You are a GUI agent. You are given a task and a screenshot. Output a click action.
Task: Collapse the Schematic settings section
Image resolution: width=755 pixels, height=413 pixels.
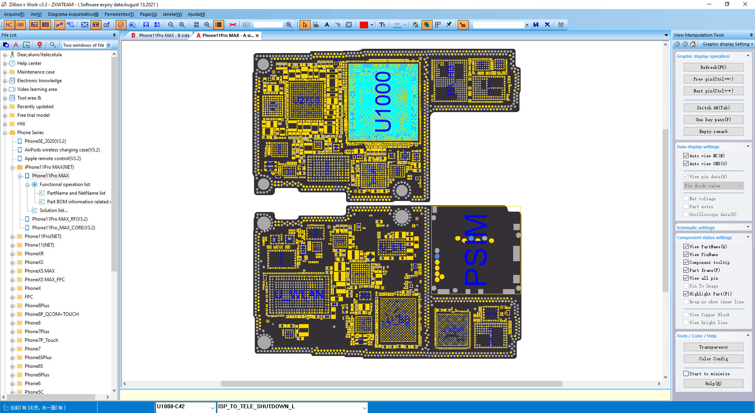click(748, 227)
